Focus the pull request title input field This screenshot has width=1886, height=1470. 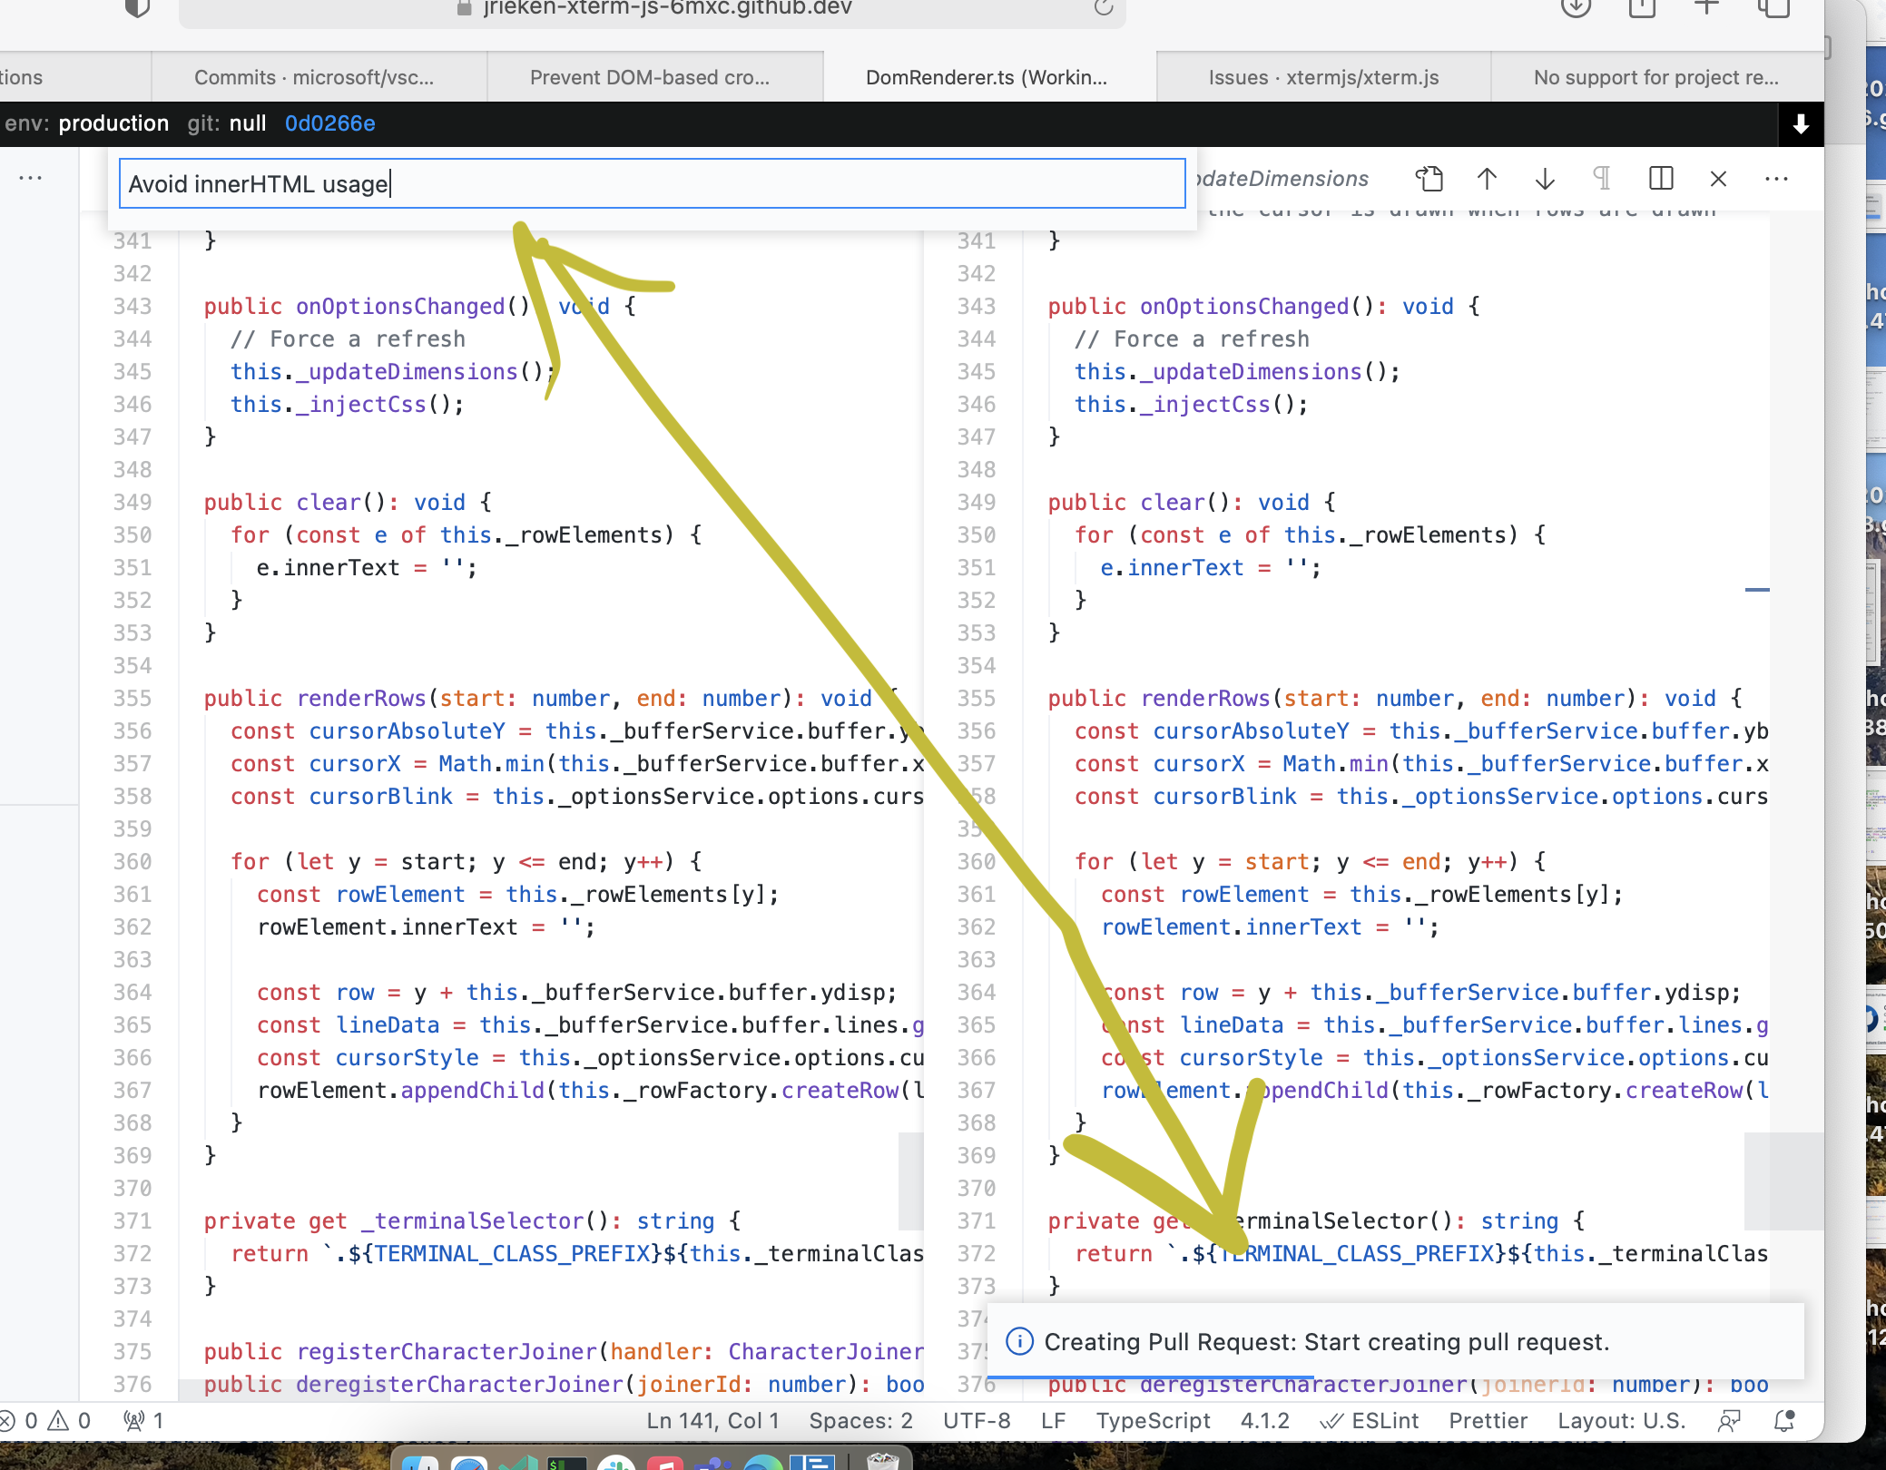pos(652,184)
